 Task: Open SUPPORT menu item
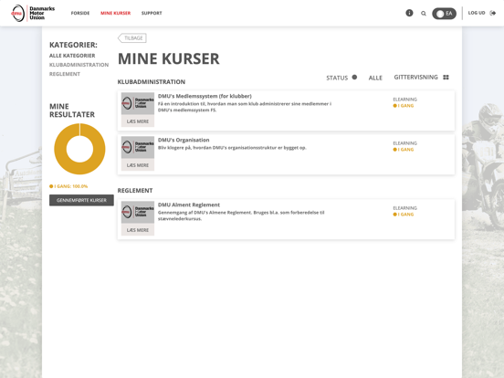(152, 13)
